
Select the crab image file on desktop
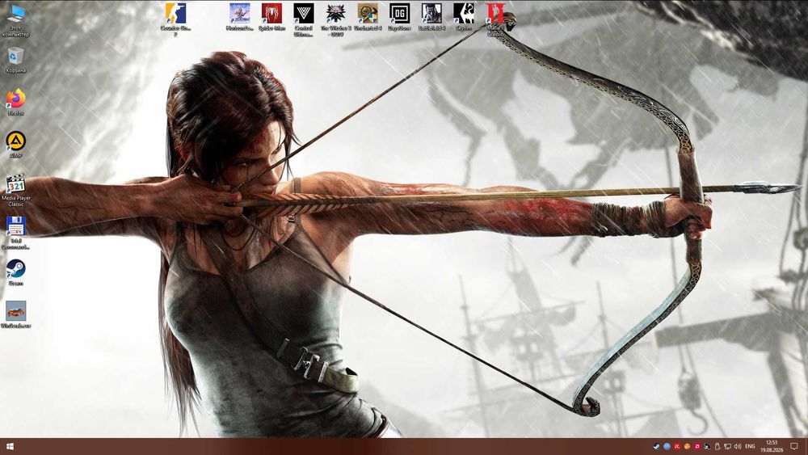point(16,315)
